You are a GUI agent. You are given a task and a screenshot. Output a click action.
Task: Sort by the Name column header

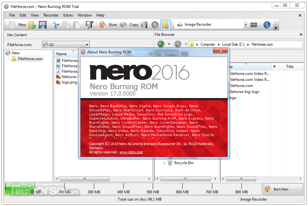pyautogui.click(x=66, y=54)
